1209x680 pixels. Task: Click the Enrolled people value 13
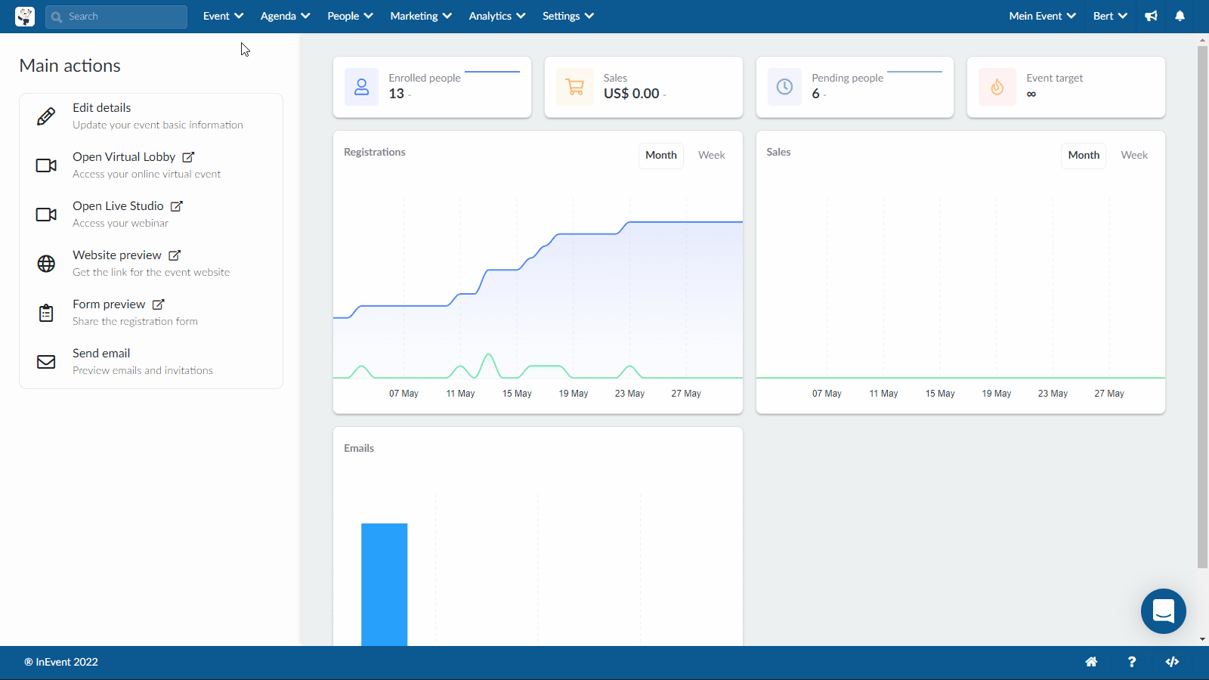[x=397, y=94]
